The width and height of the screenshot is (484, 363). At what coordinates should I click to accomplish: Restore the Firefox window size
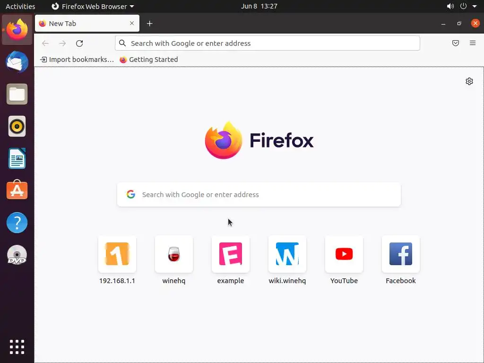(459, 24)
